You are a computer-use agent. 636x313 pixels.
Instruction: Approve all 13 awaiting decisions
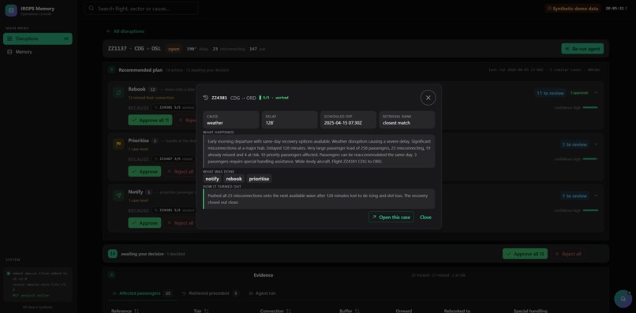tap(525, 254)
